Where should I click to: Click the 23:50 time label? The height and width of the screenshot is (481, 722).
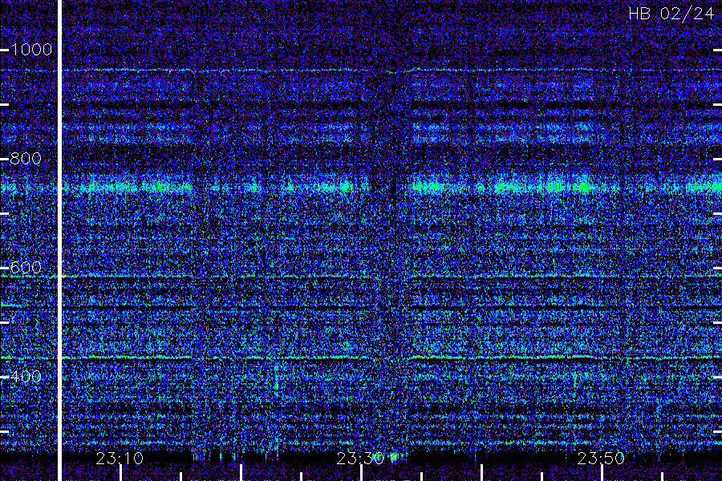point(602,458)
